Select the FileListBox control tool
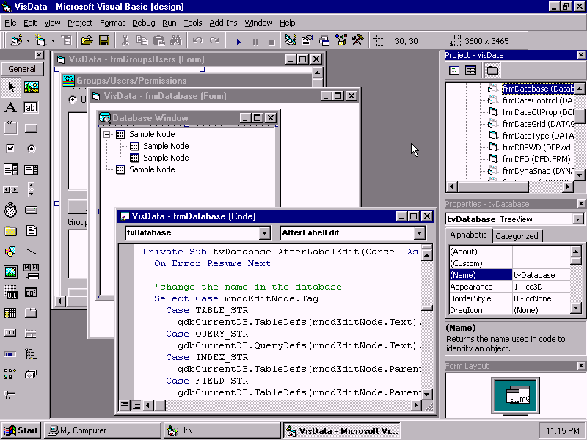 click(31, 230)
